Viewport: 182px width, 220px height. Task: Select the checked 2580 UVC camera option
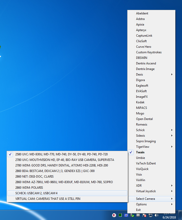tap(67, 154)
